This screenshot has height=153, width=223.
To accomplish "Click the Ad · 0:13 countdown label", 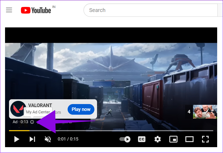I will pos(20,122).
